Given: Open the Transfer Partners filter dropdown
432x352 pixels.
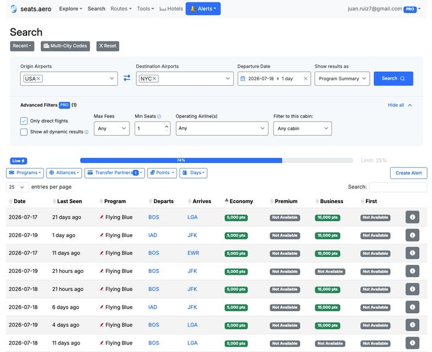Looking at the screenshot, I should point(115,173).
